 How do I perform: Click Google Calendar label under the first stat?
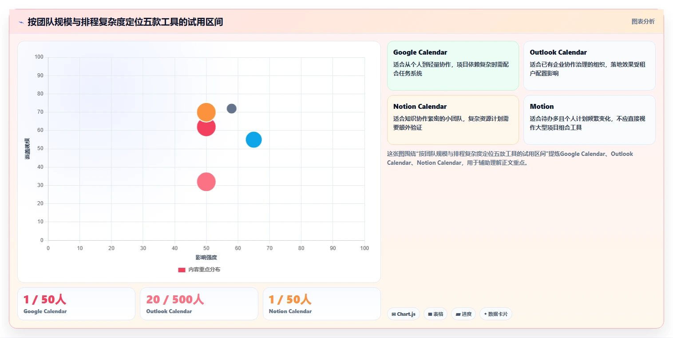(x=45, y=311)
